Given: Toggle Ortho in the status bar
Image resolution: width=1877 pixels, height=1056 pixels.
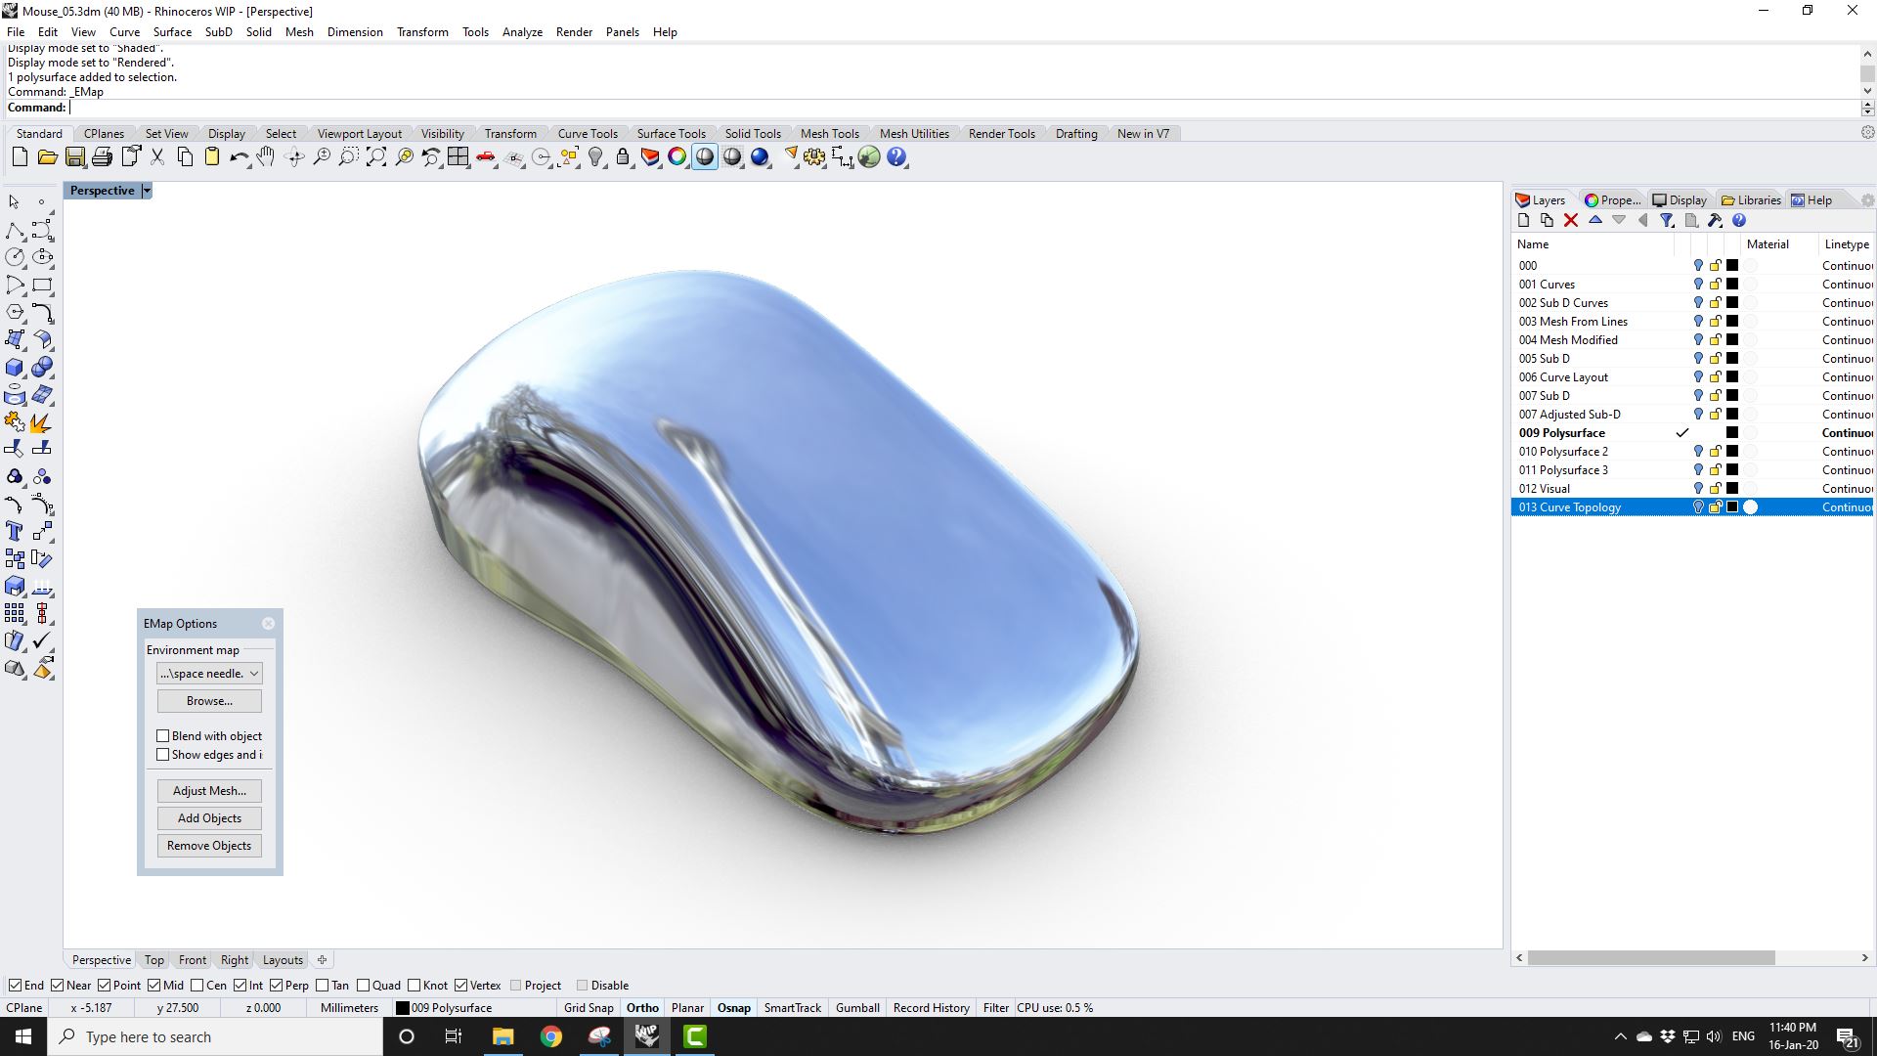Looking at the screenshot, I should pyautogui.click(x=642, y=1008).
